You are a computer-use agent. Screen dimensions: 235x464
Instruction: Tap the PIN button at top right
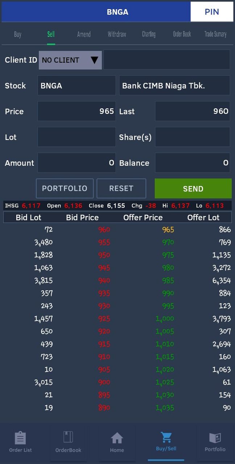coord(212,12)
